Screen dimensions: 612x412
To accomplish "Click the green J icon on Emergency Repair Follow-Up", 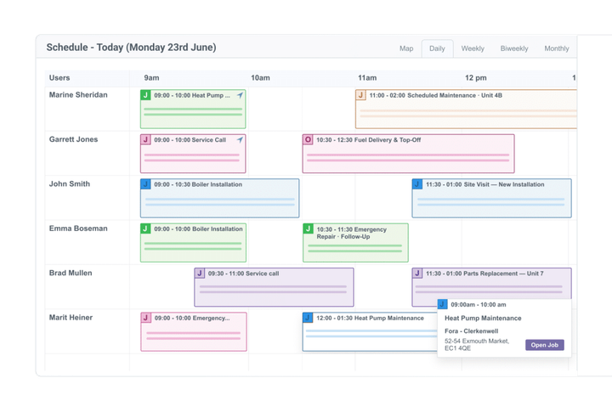I will [309, 229].
